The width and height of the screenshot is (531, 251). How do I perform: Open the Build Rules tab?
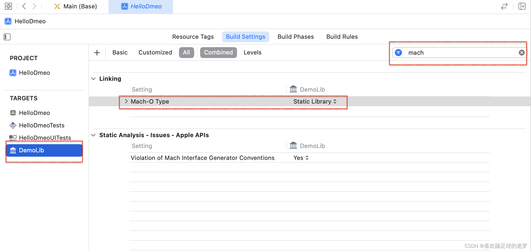(342, 37)
